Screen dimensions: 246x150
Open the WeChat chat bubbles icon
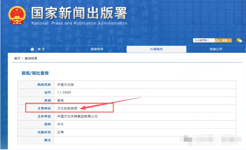[x=239, y=40]
